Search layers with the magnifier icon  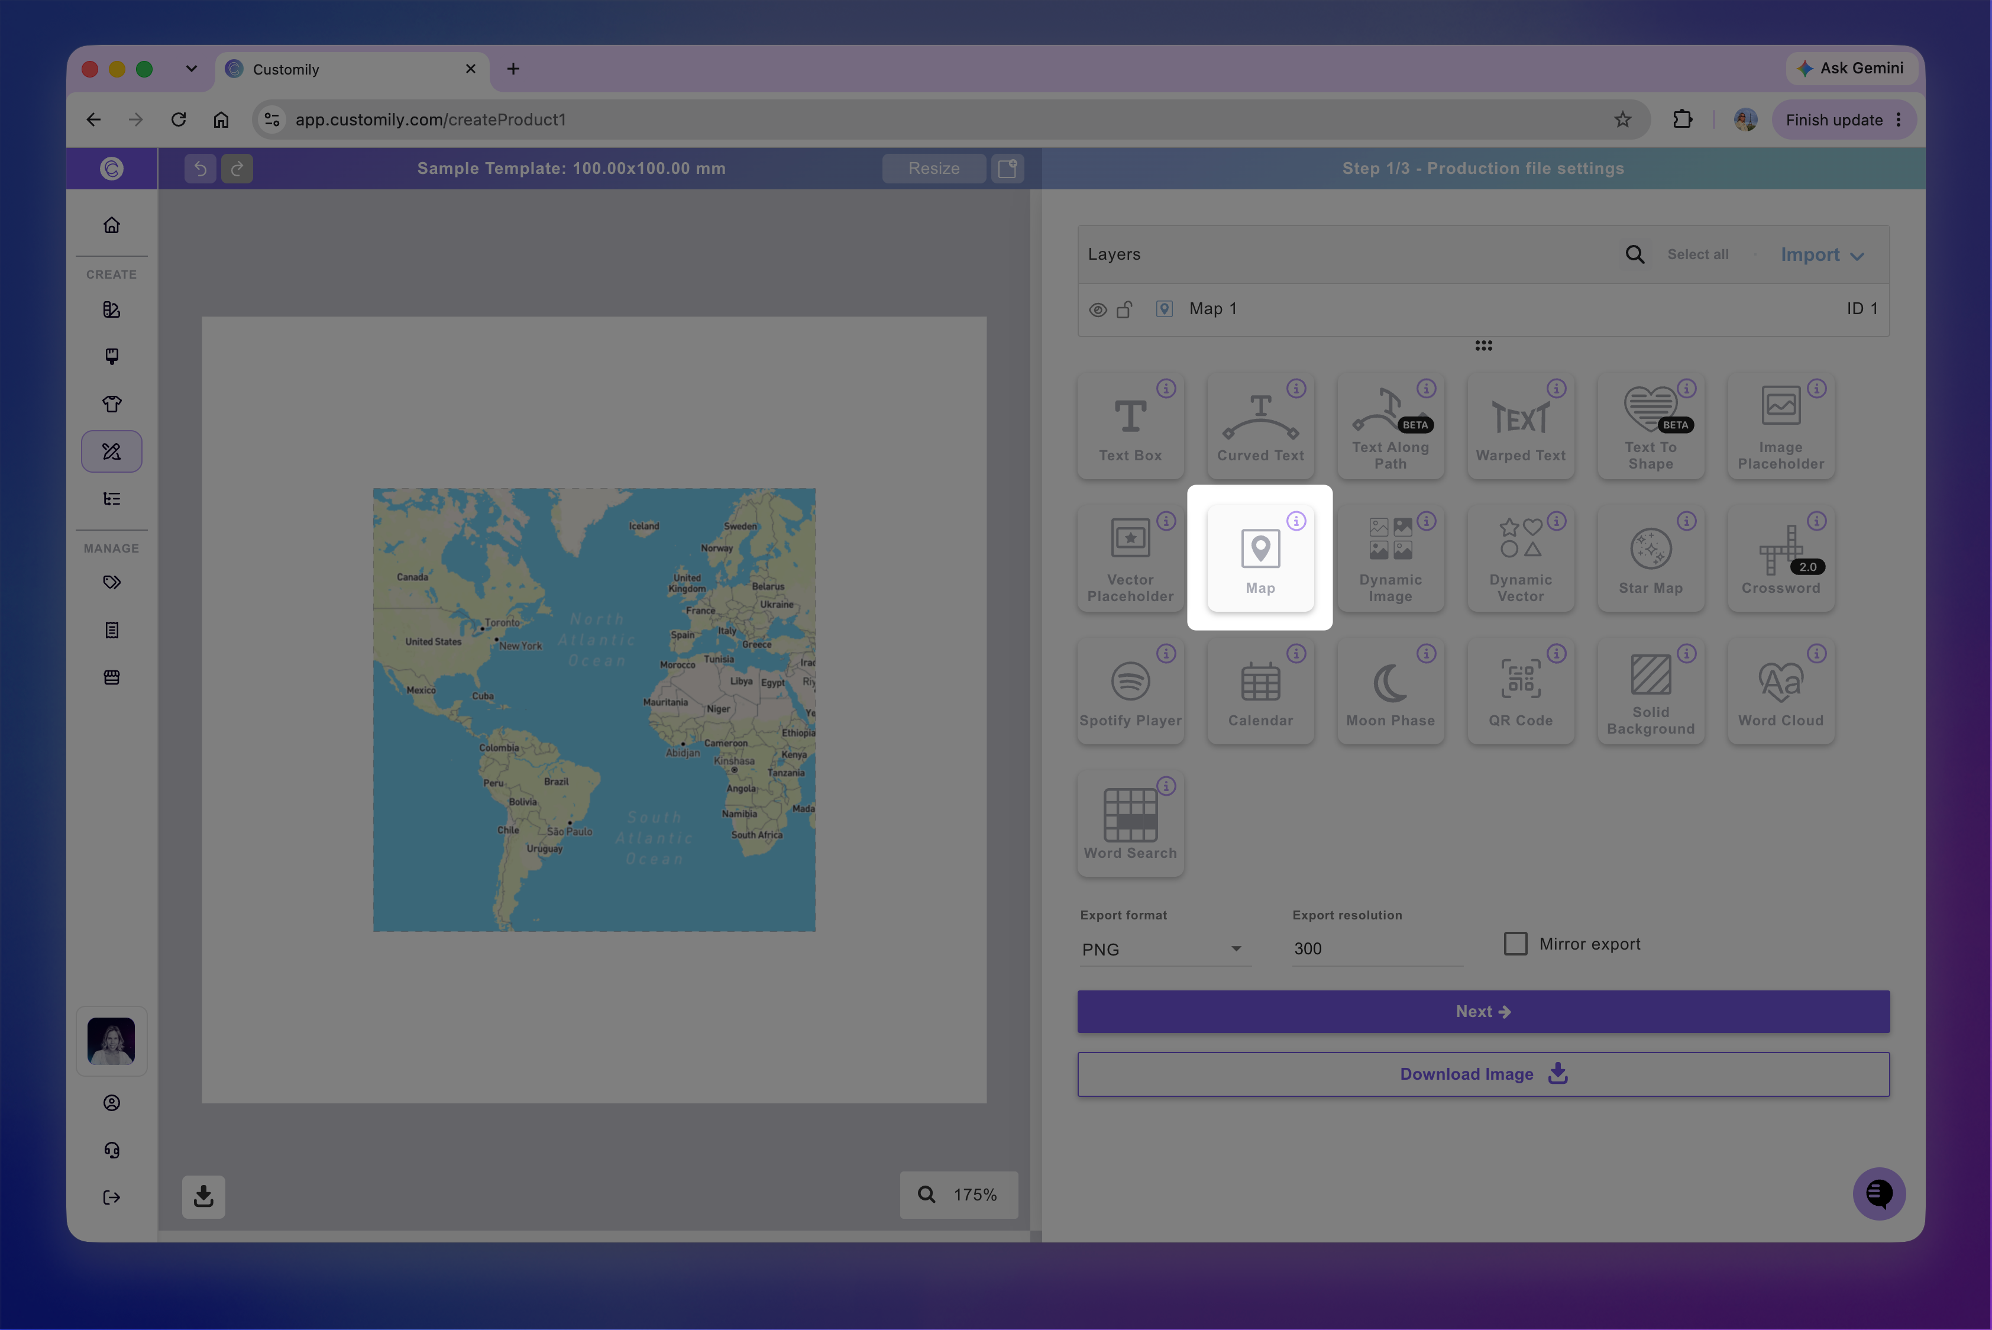point(1635,254)
